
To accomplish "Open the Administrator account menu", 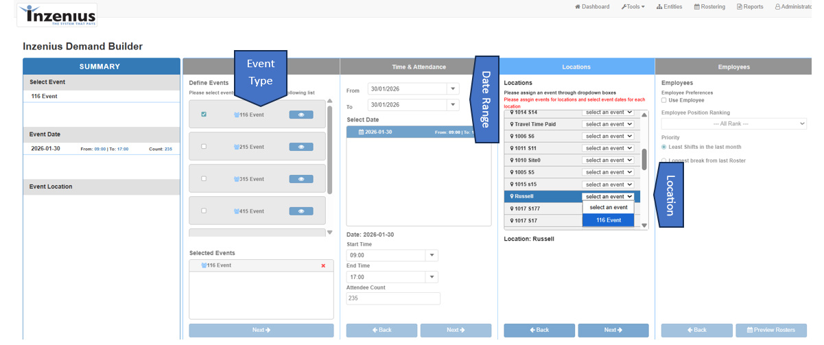I will click(793, 7).
